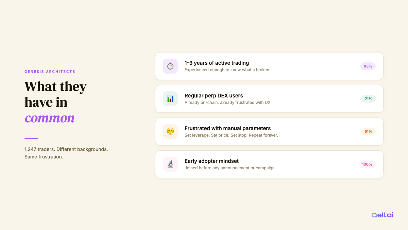Click the frustrated face emoji icon
Screen dimensions: 408x230
coord(170,132)
